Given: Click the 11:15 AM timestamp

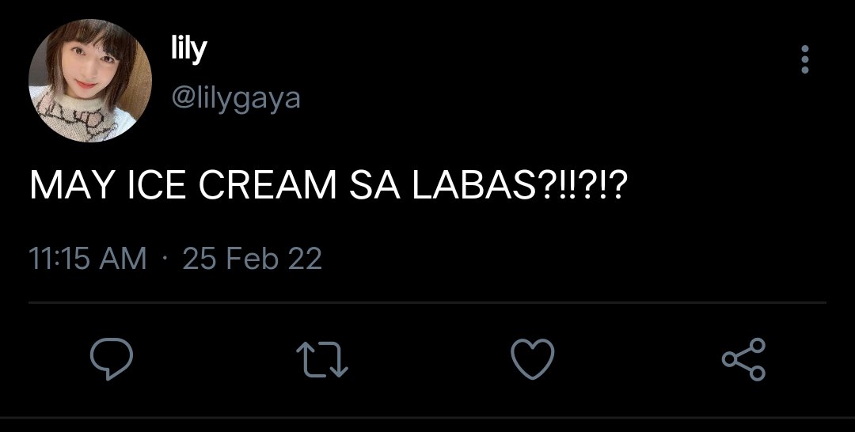Looking at the screenshot, I should point(87,259).
